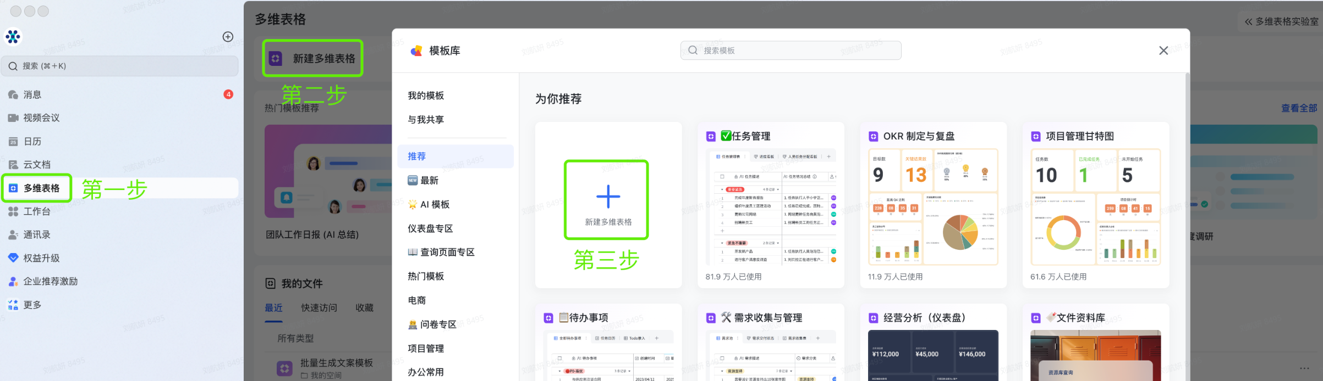Screen dimensions: 1323x381
Task: Select 热门模板 category
Action: [x=455, y=276]
